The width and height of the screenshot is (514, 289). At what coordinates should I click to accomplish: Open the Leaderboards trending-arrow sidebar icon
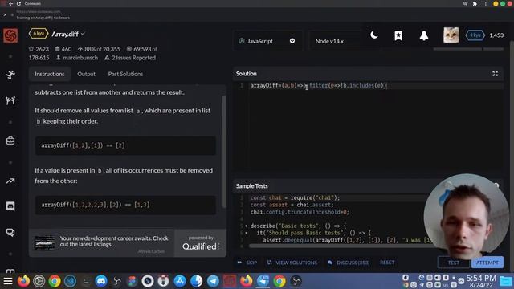[x=10, y=181]
